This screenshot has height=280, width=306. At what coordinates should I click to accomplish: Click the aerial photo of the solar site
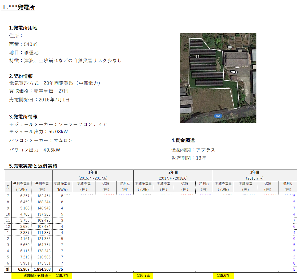[218, 78]
